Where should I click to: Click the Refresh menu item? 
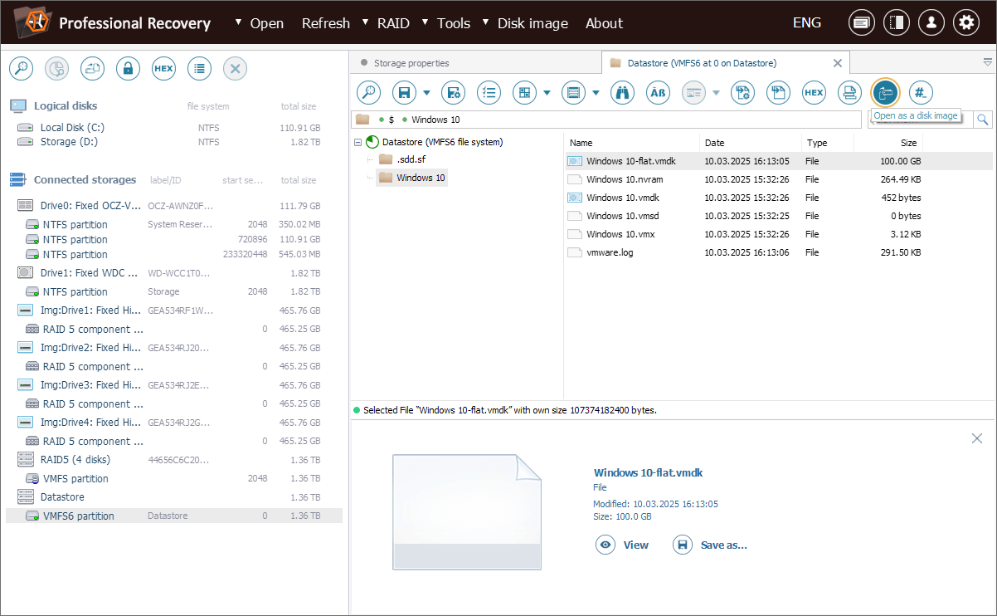point(325,23)
